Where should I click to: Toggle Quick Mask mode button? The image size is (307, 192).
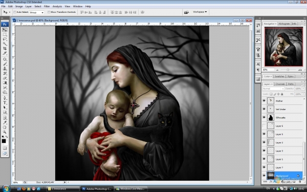[5, 148]
